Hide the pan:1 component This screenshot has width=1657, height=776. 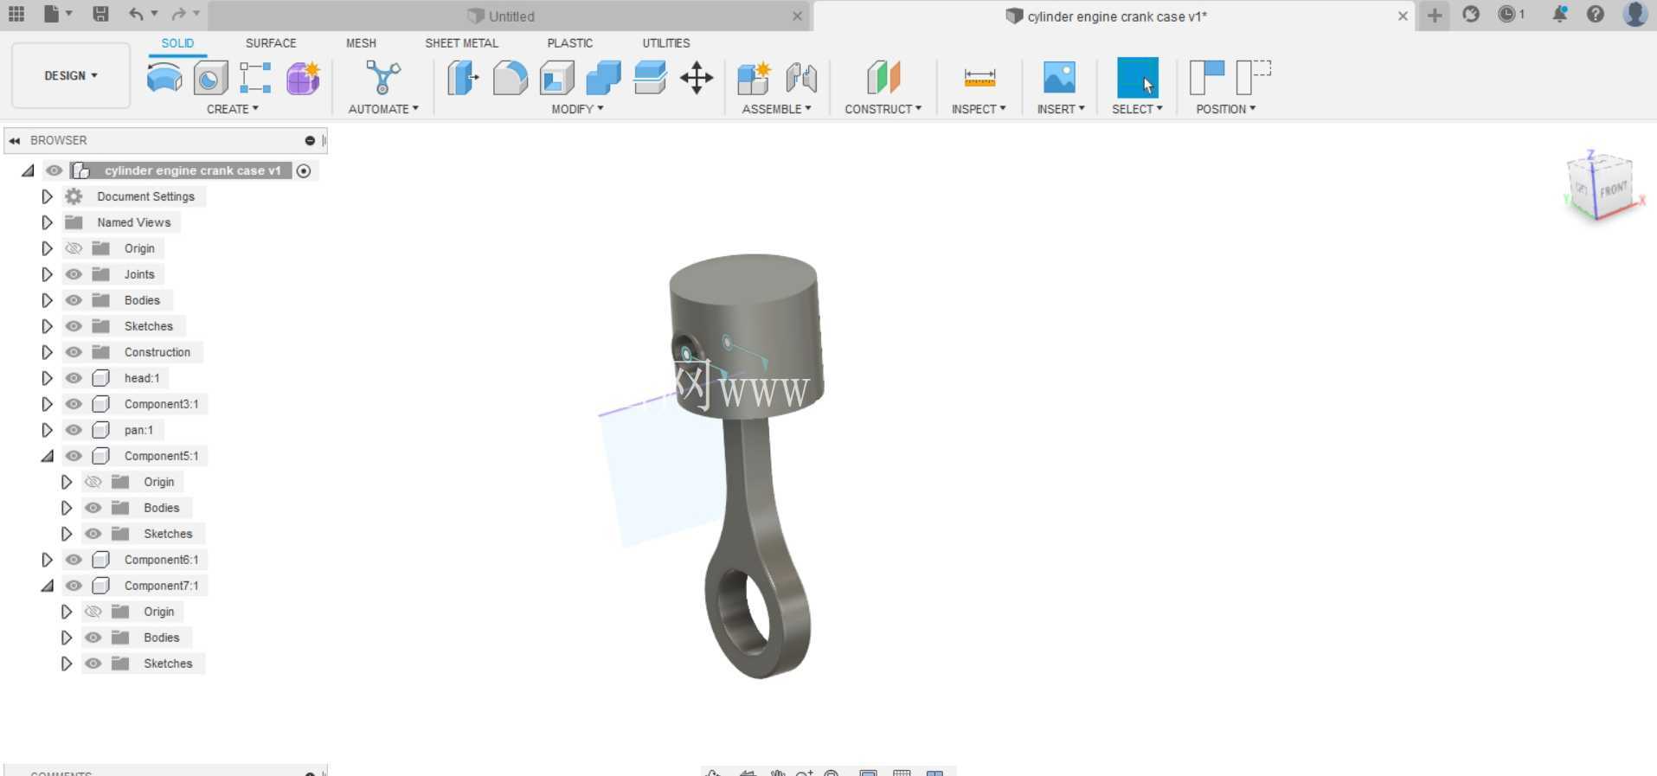74,430
